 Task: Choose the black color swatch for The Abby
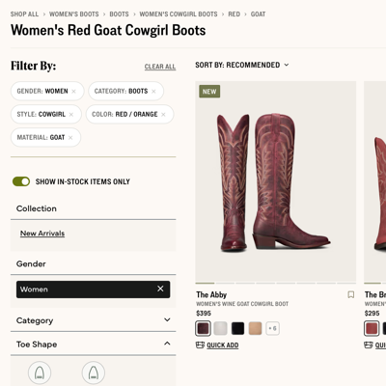[237, 328]
